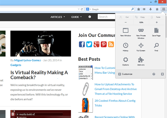Screen dimensions: 167x118
Task: Open a New Window from menu panel
Action: coord(126,31)
